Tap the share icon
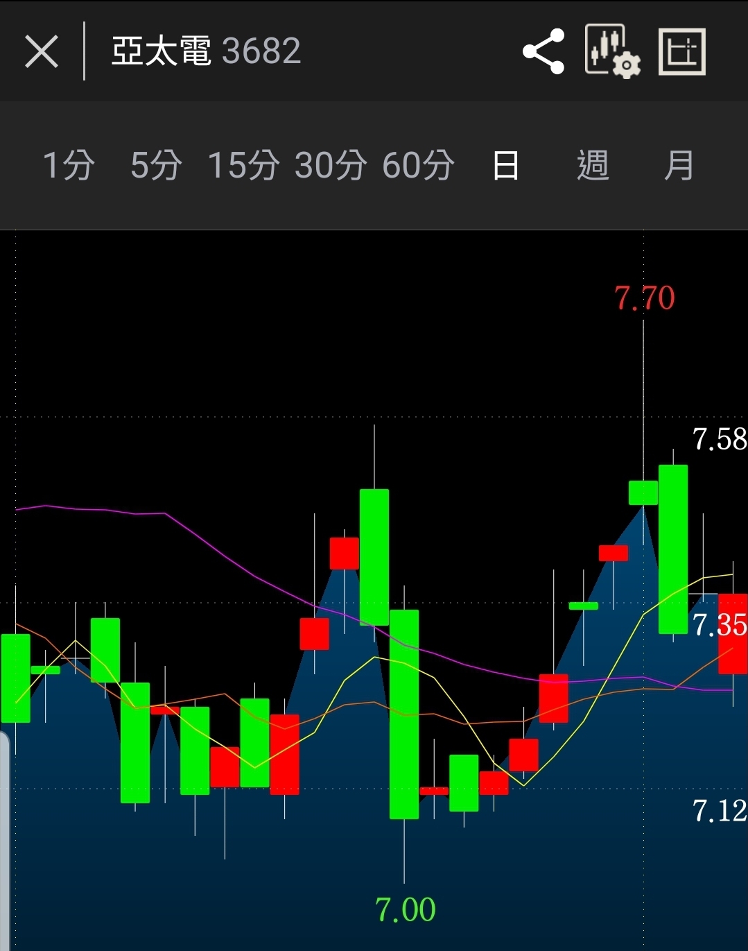748x951 pixels. tap(543, 52)
